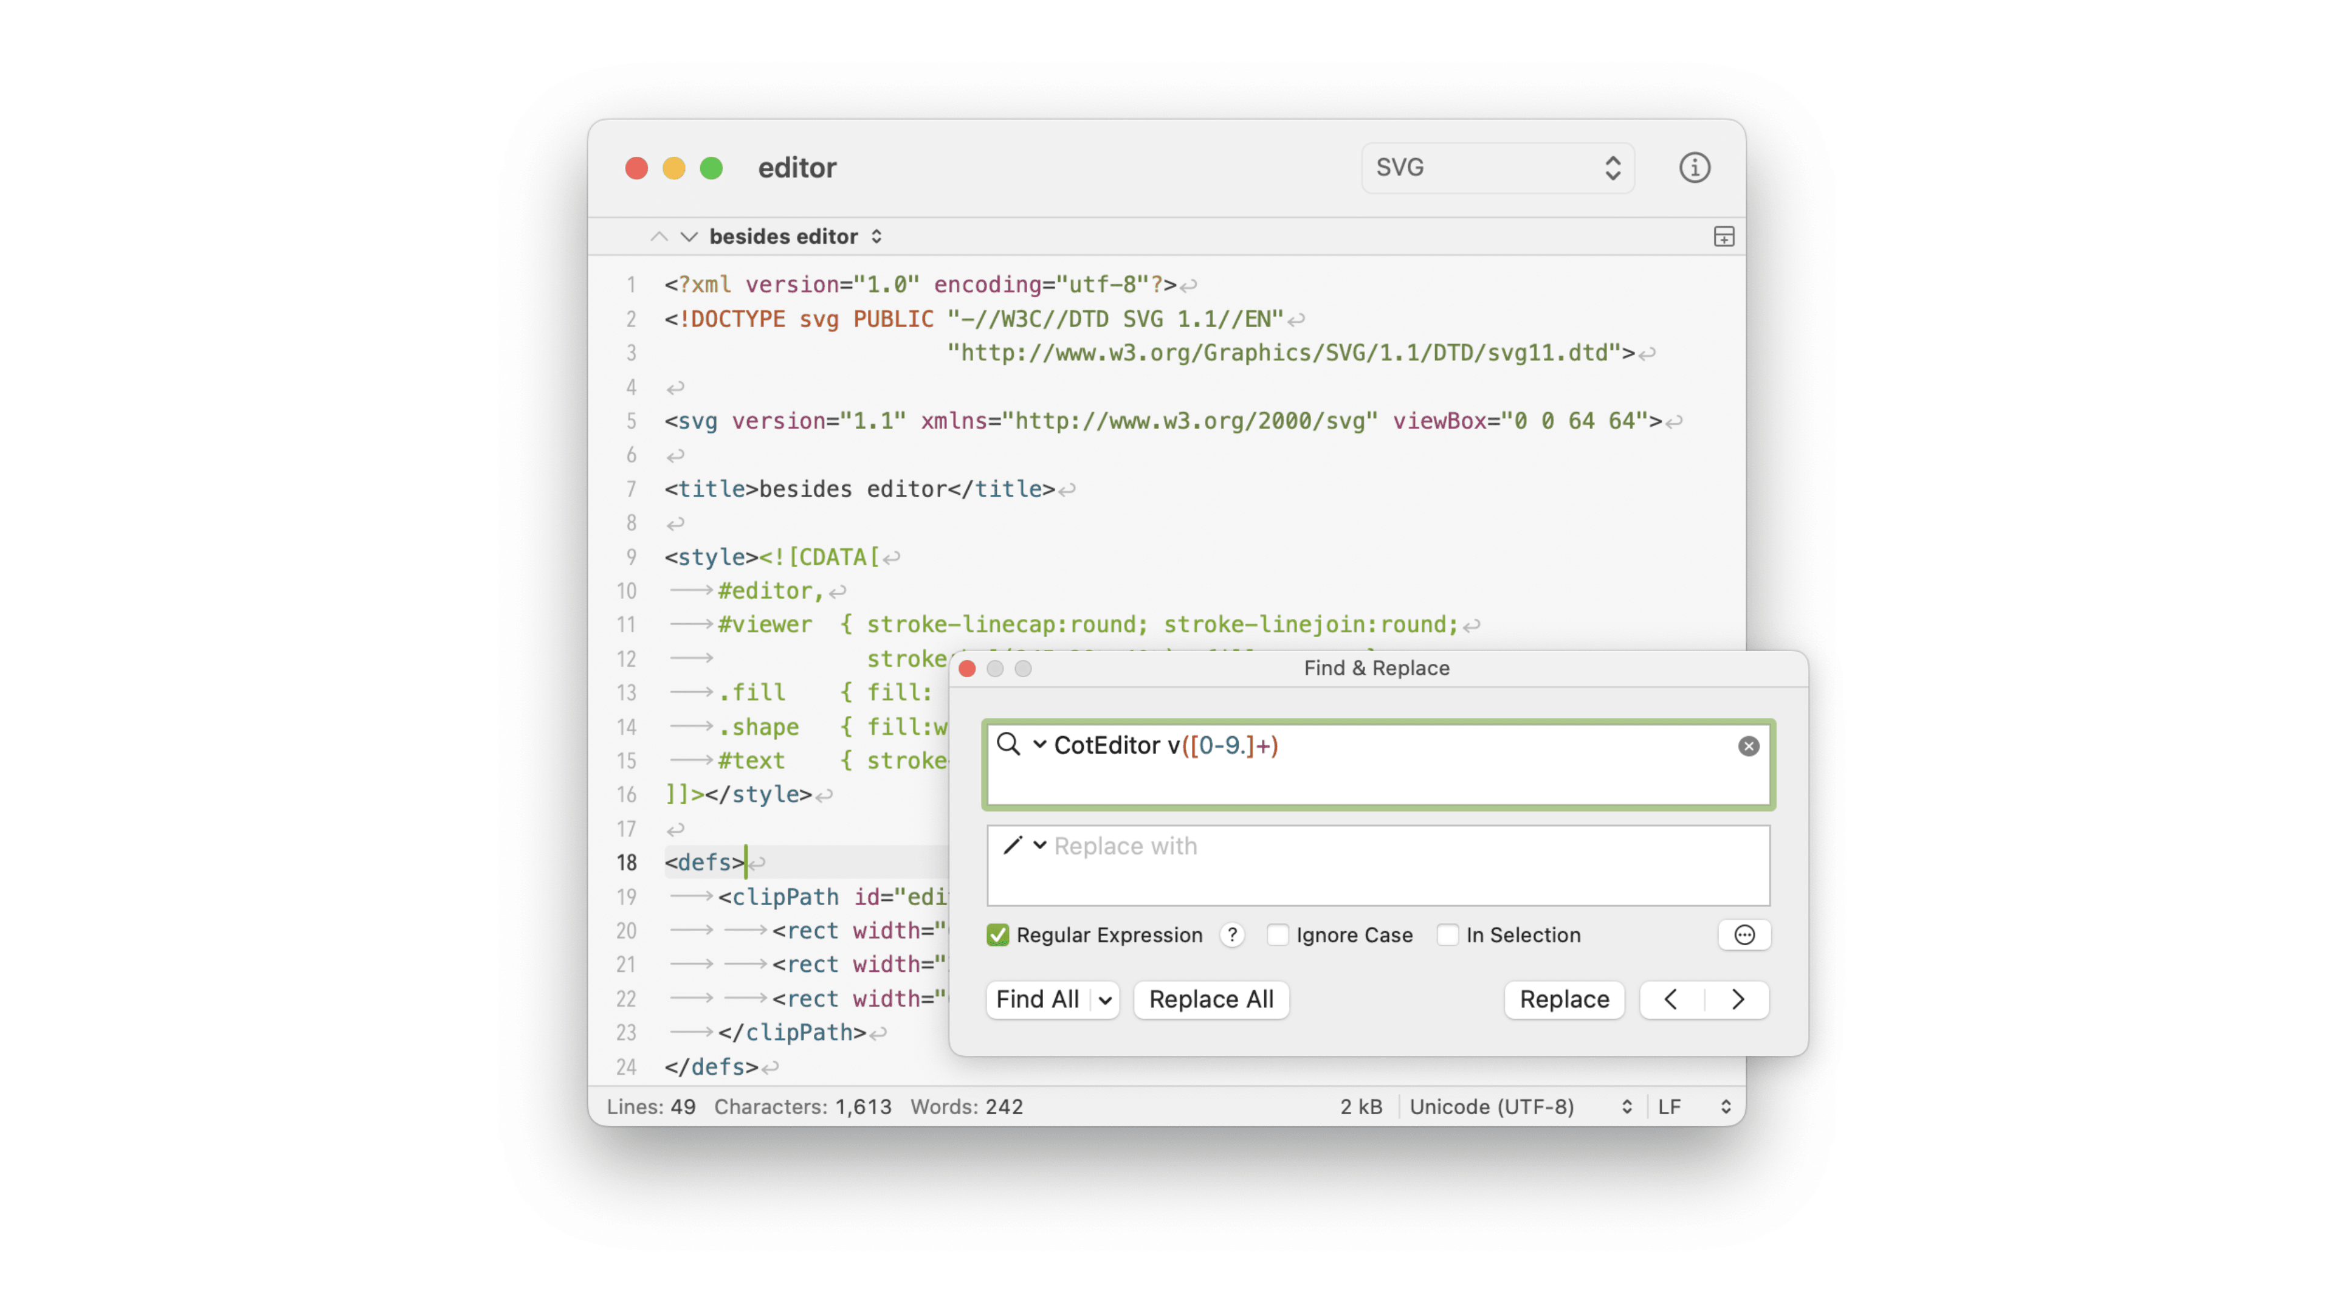Click the <!DOCTYPE svg PUBLIC line
The image size is (2334, 1313).
coord(974,319)
